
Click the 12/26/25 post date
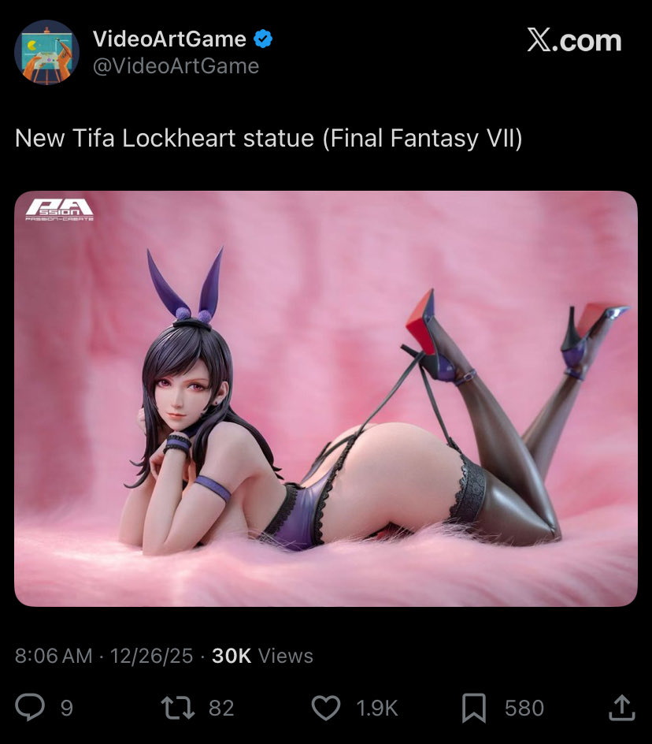pyautogui.click(x=152, y=656)
